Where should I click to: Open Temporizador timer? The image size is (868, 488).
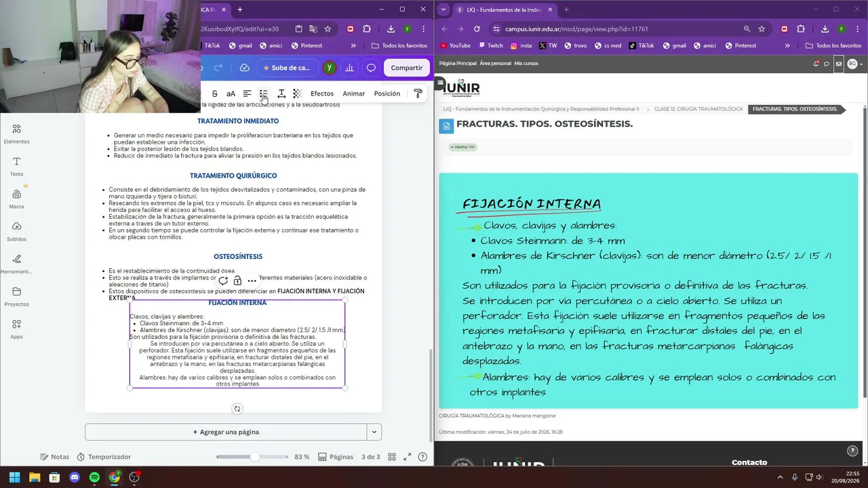104,457
